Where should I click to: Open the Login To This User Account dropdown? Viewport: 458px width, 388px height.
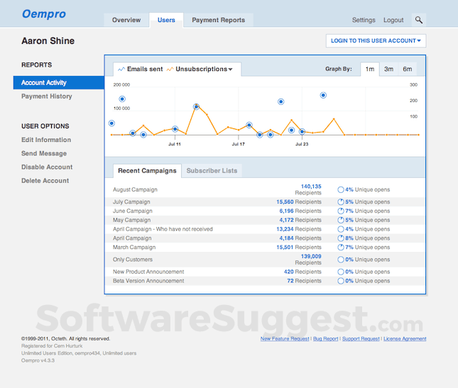pyautogui.click(x=376, y=41)
